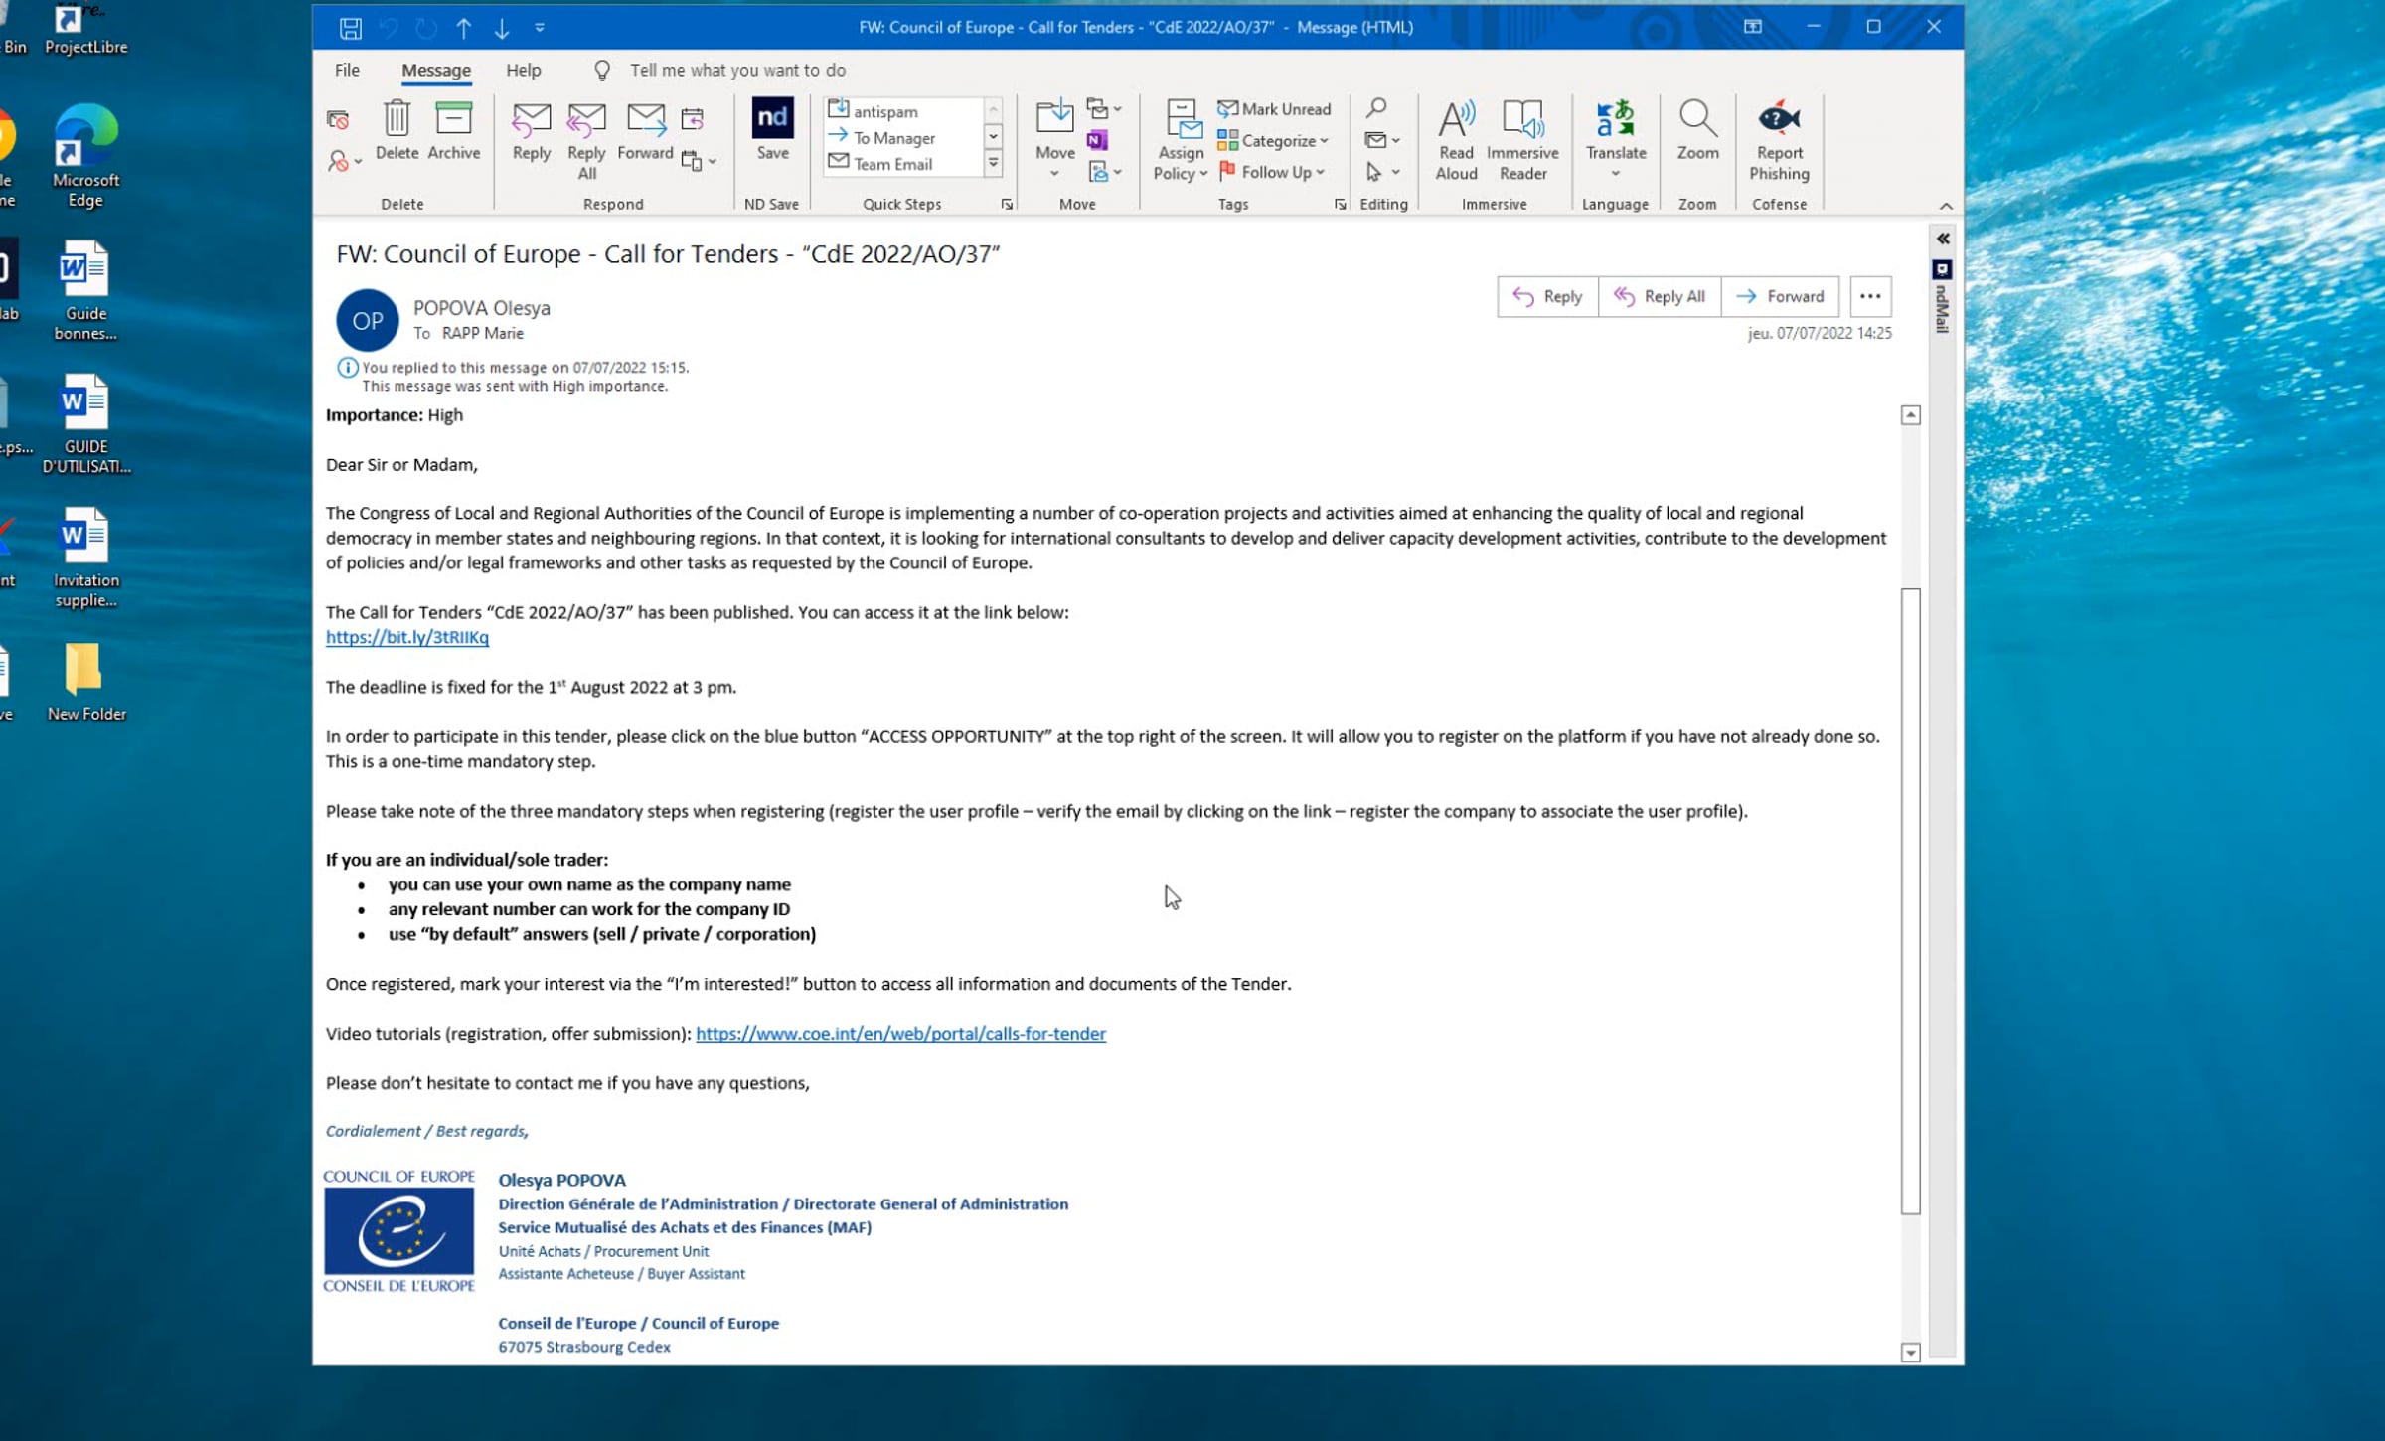Click the ribbon Reply All envelope icon
This screenshot has width=2385, height=1441.
tap(586, 140)
